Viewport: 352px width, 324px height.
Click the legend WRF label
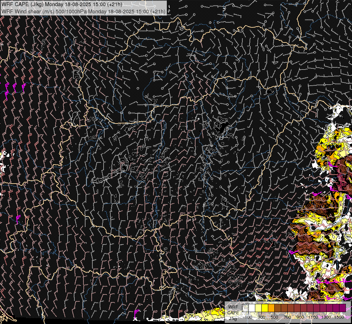pos(233,307)
